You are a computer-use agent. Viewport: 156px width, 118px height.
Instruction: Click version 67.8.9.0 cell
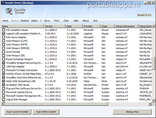click(x=50, y=74)
